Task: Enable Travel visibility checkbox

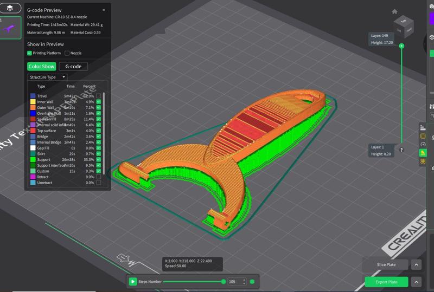Action: (98, 96)
